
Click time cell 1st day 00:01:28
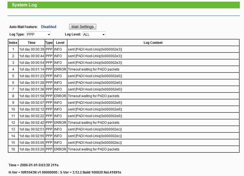(32, 83)
